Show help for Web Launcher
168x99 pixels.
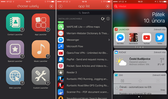22,83
